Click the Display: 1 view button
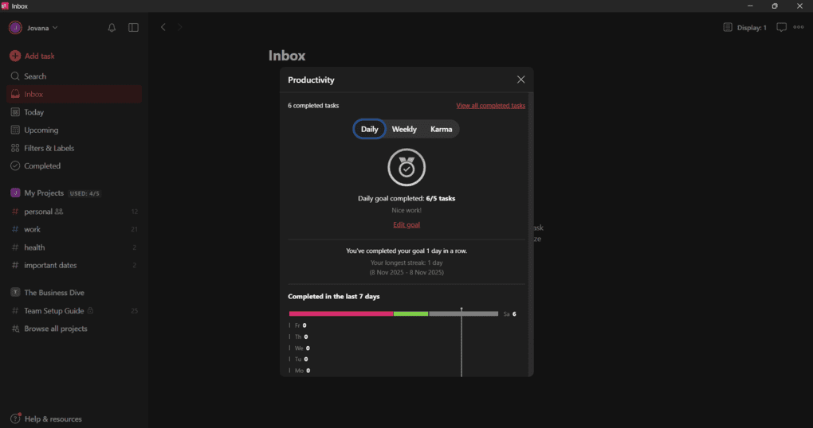 [744, 27]
